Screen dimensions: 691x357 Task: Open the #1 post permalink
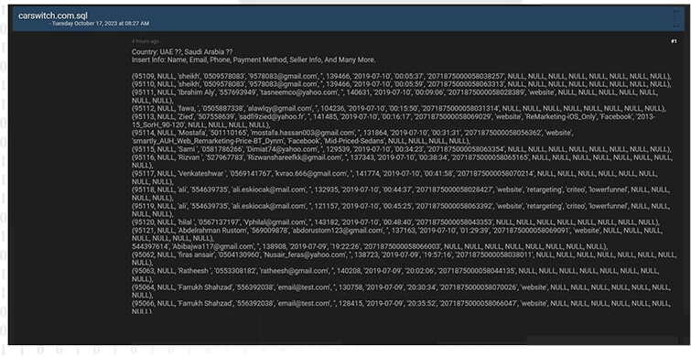point(674,41)
